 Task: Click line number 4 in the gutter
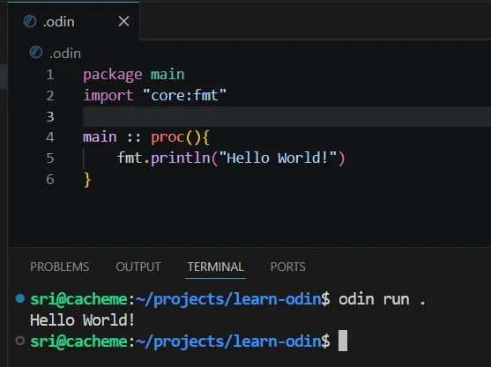(x=50, y=137)
